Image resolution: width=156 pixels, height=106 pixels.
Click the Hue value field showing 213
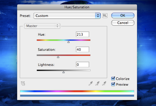[x=82, y=34]
